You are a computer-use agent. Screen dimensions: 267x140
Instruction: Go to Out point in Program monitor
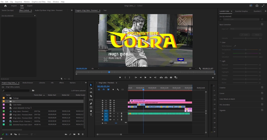tap(155, 77)
